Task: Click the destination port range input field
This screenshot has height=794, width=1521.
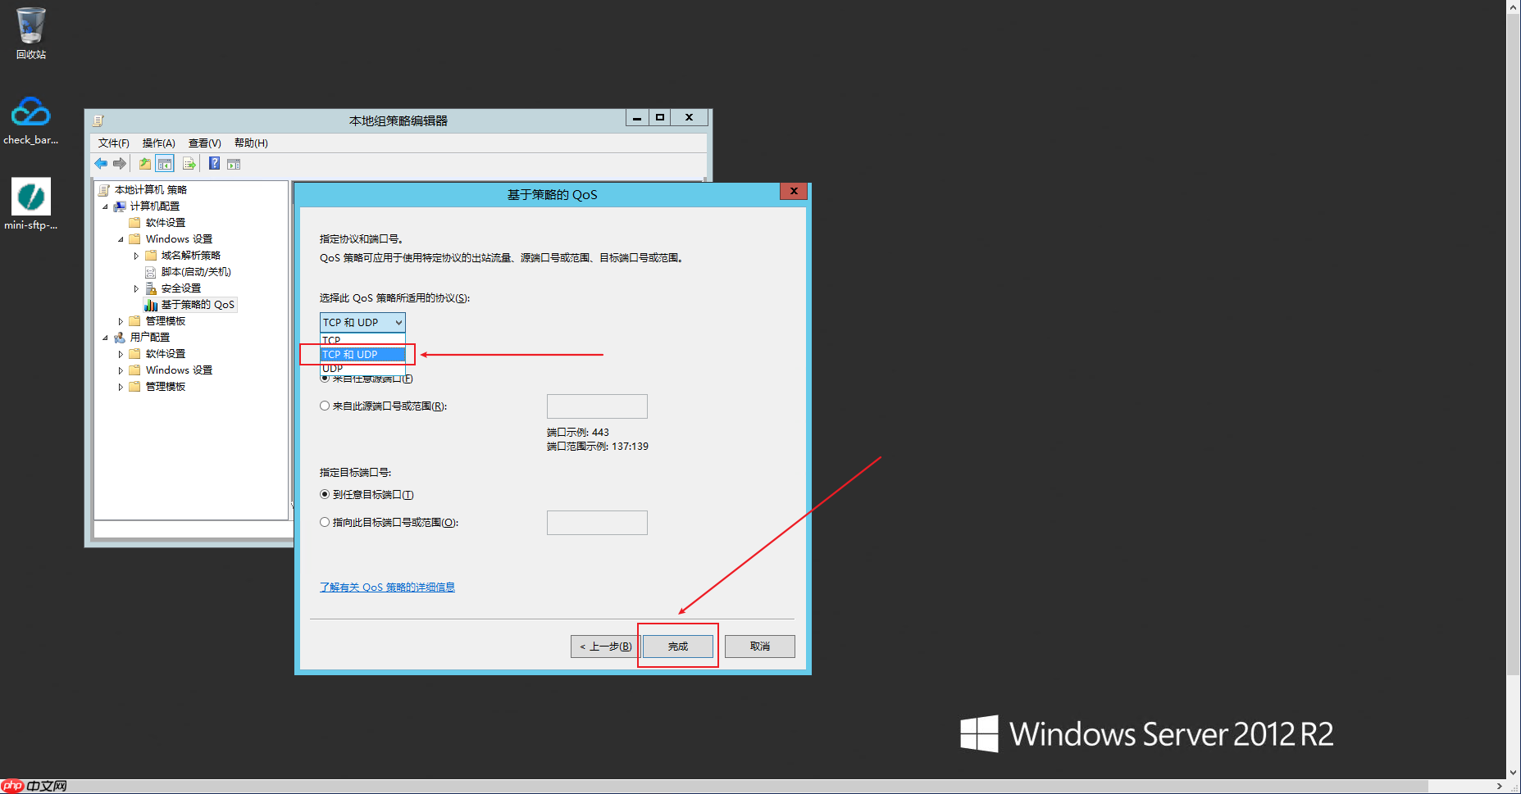Action: (596, 522)
